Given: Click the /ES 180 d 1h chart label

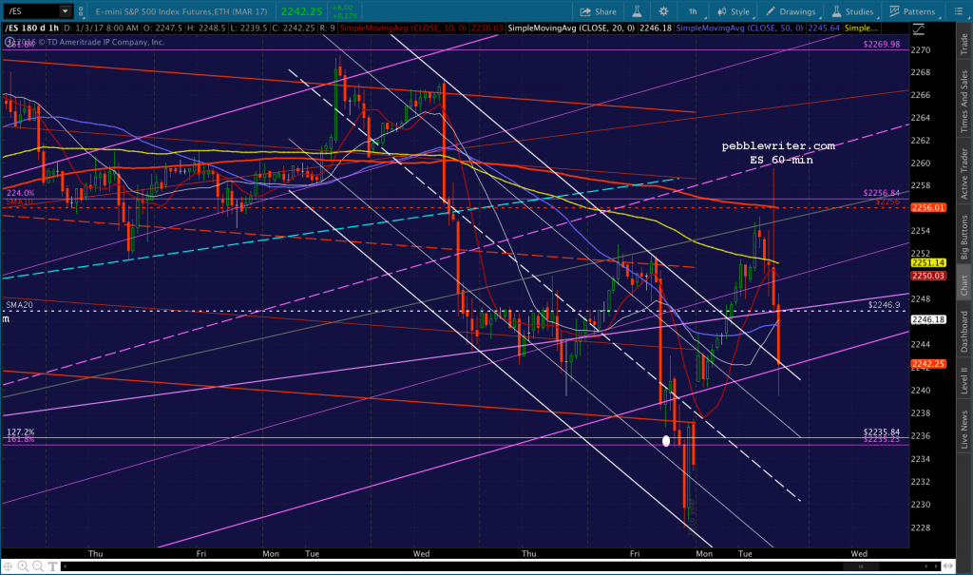Looking at the screenshot, I should point(32,28).
